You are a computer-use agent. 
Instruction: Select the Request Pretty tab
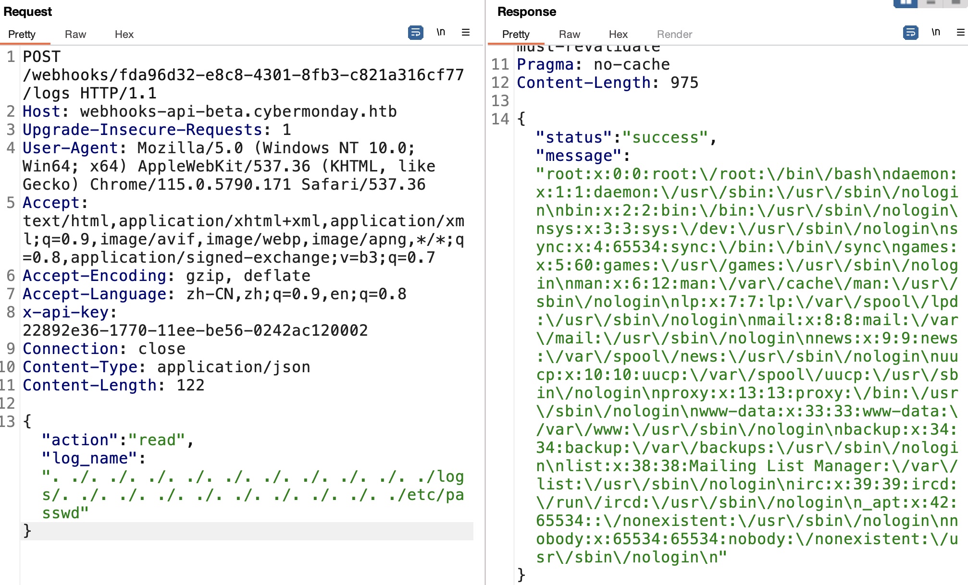click(22, 34)
